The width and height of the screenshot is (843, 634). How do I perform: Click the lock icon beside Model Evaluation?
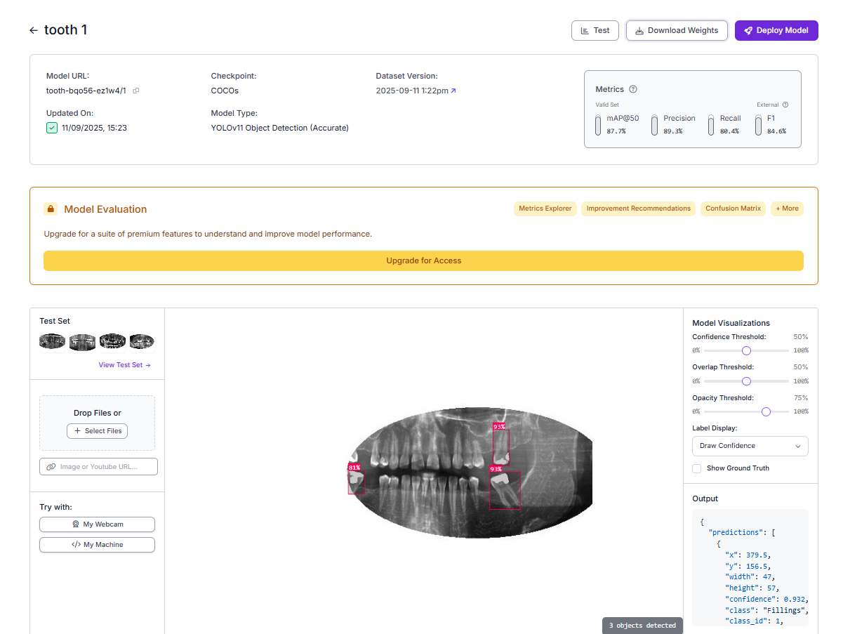click(51, 209)
